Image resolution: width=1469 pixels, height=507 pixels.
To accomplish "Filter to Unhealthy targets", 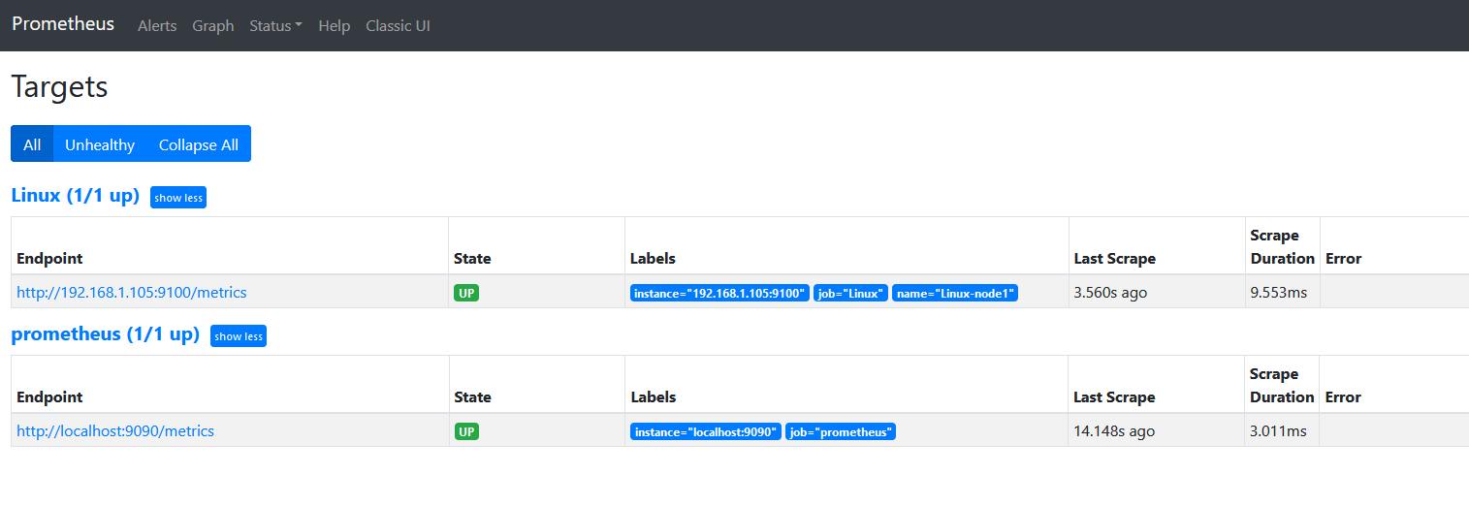I will pyautogui.click(x=100, y=144).
